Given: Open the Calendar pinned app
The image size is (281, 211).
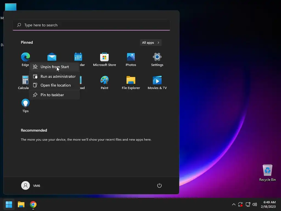Looking at the screenshot, I should click(x=78, y=57).
